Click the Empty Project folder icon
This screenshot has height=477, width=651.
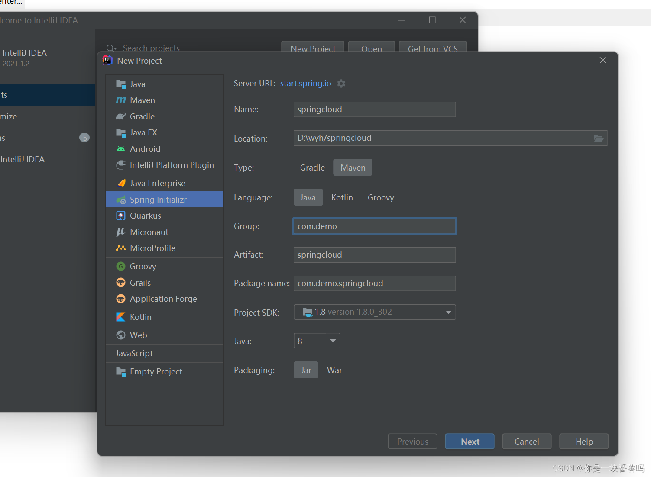point(121,371)
